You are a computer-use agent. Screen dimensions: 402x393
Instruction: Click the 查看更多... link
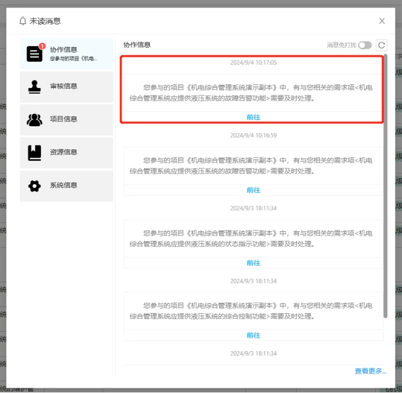[371, 371]
